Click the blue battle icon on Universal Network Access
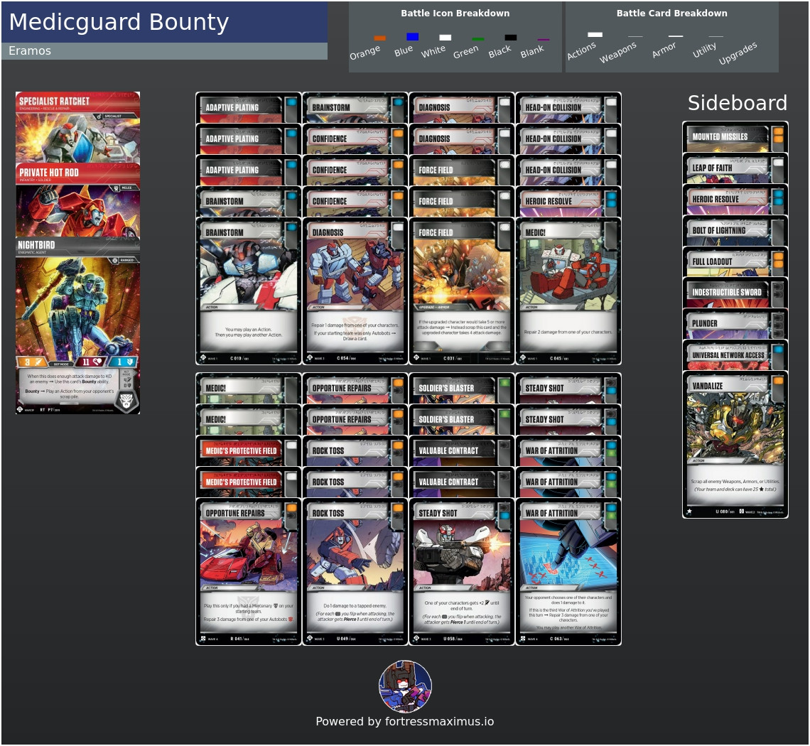 click(x=779, y=350)
